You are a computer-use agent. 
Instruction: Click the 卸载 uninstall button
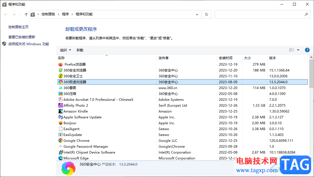point(80,50)
